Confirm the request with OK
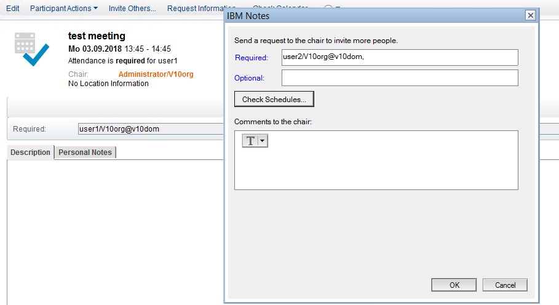 coord(454,285)
